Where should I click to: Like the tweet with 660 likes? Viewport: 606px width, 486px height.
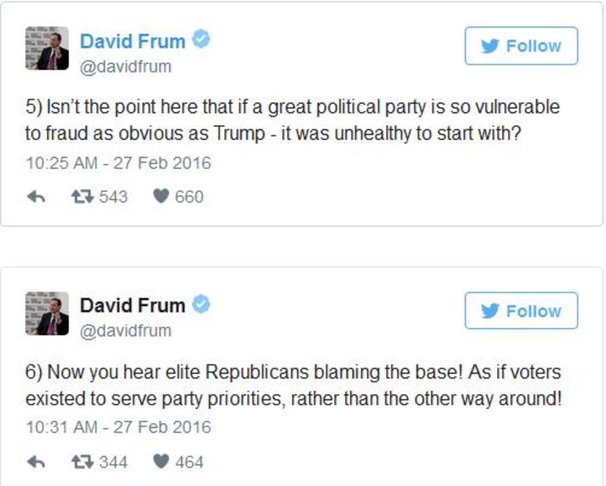click(161, 196)
